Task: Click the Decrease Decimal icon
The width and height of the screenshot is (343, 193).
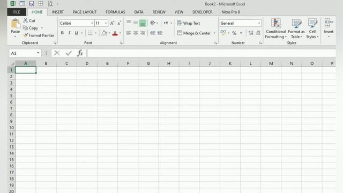Action: coord(258,33)
